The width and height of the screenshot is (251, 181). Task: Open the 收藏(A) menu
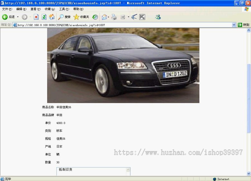50,9
